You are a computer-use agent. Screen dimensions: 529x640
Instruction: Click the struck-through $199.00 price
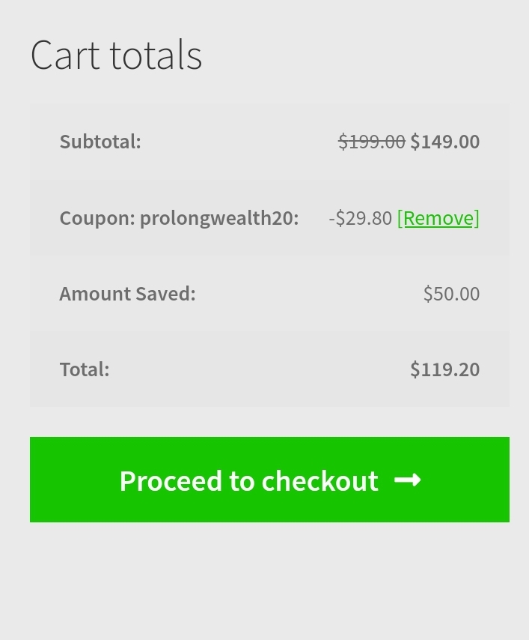coord(371,142)
